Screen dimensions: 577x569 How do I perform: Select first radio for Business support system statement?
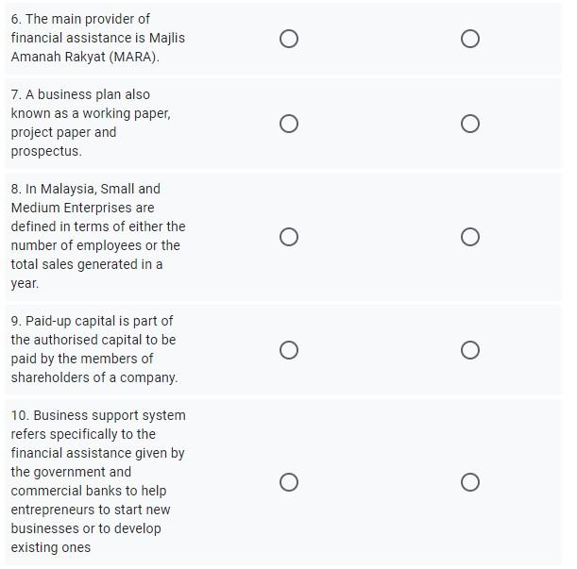pyautogui.click(x=289, y=482)
